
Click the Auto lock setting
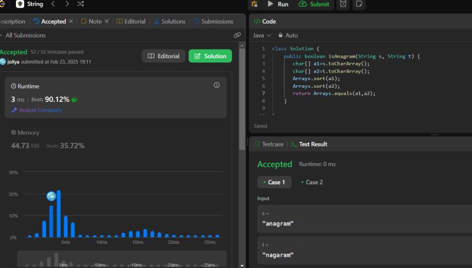(x=288, y=35)
